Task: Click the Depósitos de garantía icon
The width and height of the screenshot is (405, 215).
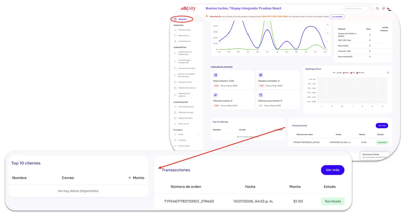Action: click(x=175, y=95)
